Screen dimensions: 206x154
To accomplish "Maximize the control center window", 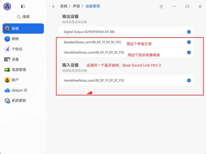I will [187, 6].
